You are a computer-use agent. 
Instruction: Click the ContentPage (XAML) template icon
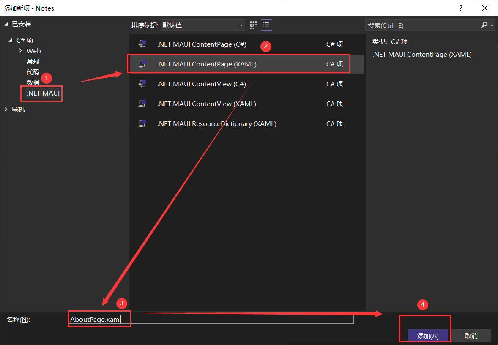pos(142,64)
